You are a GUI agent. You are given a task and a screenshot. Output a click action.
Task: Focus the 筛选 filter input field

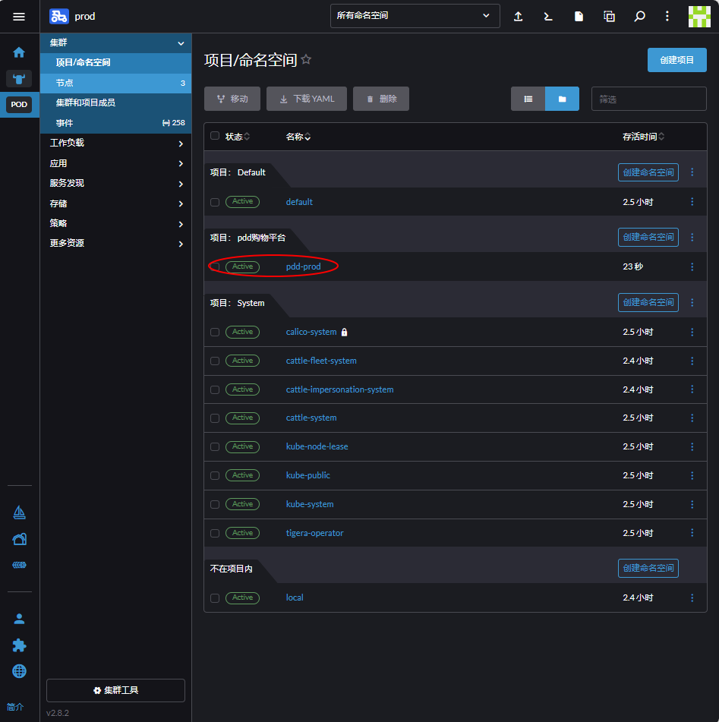point(648,99)
